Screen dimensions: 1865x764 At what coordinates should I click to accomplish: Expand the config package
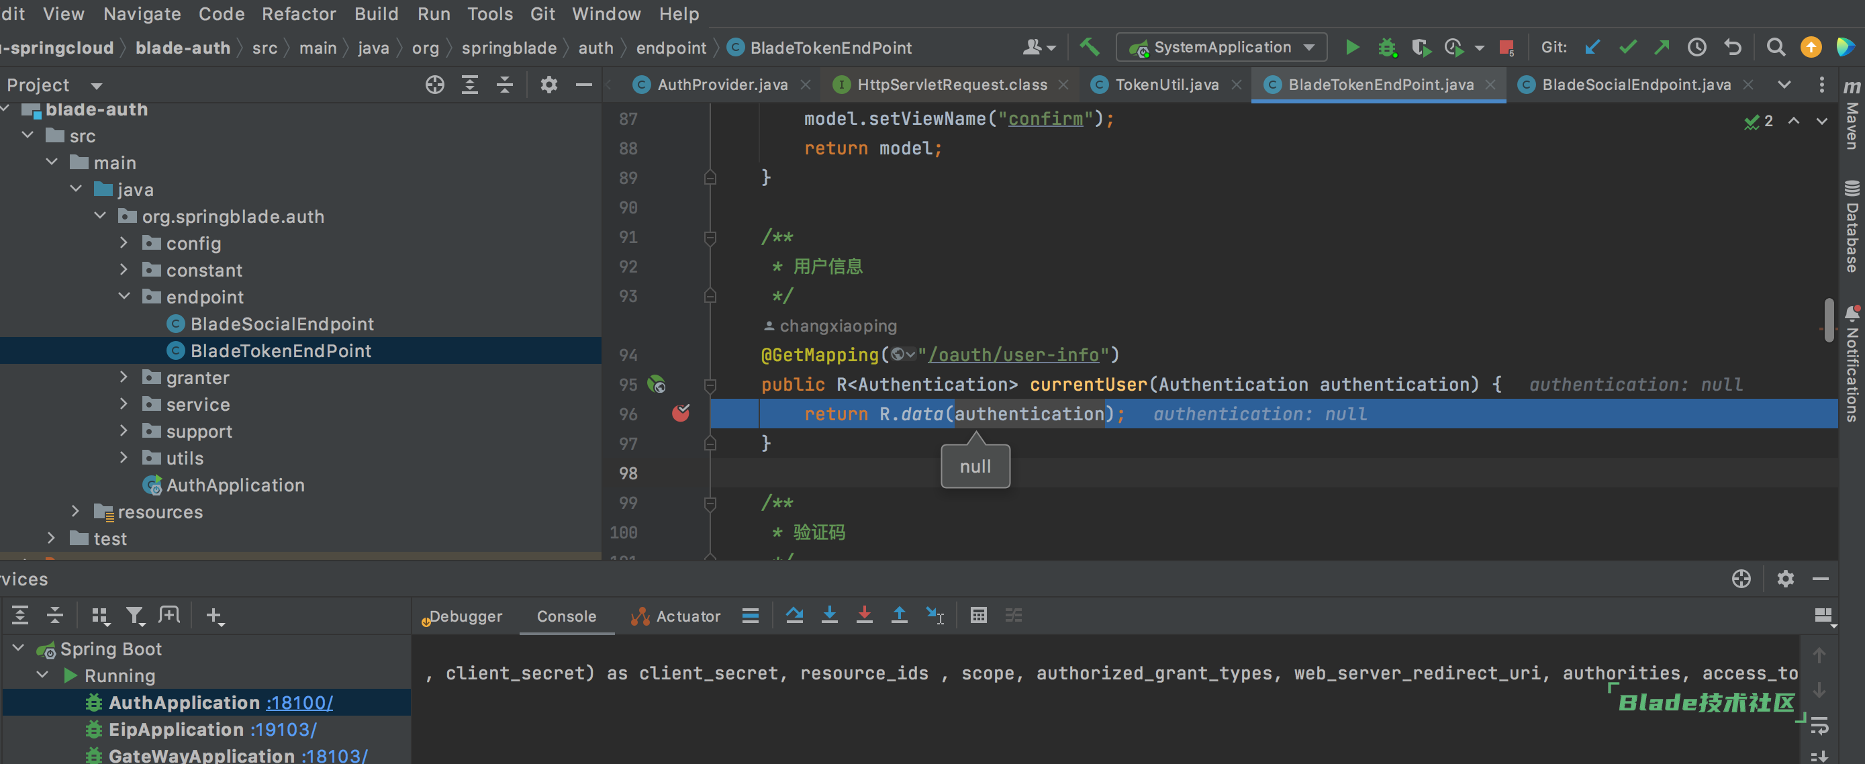coord(124,243)
